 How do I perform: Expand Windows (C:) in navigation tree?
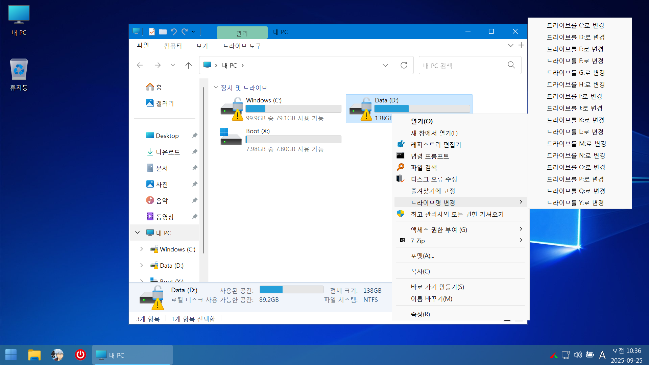[141, 249]
